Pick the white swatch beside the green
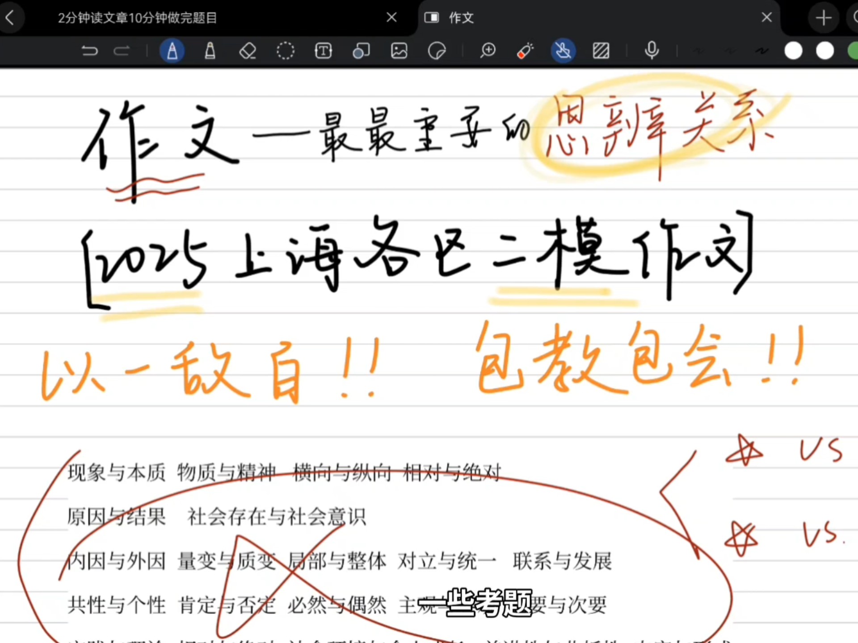 coord(825,51)
